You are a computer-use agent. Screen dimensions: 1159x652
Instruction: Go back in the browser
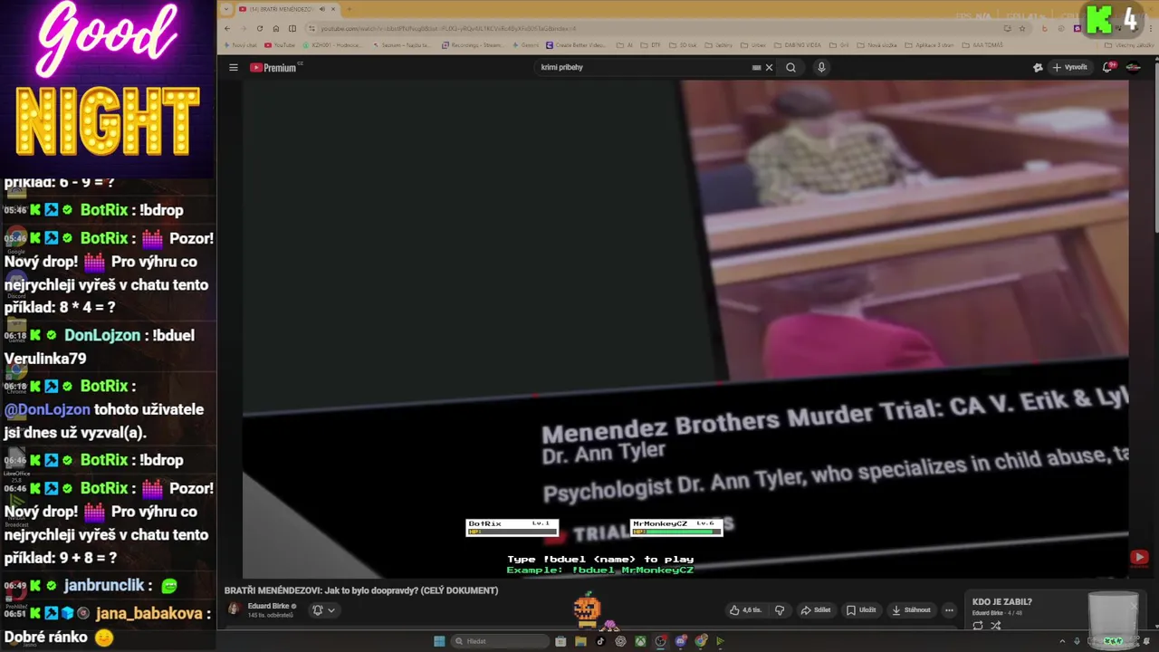click(227, 28)
